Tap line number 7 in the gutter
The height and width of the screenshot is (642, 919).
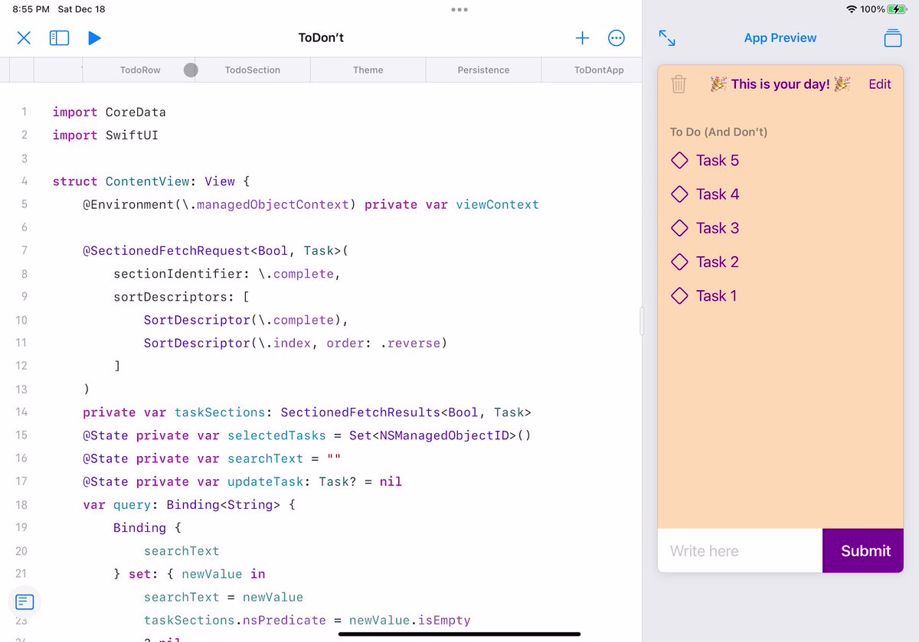click(25, 250)
